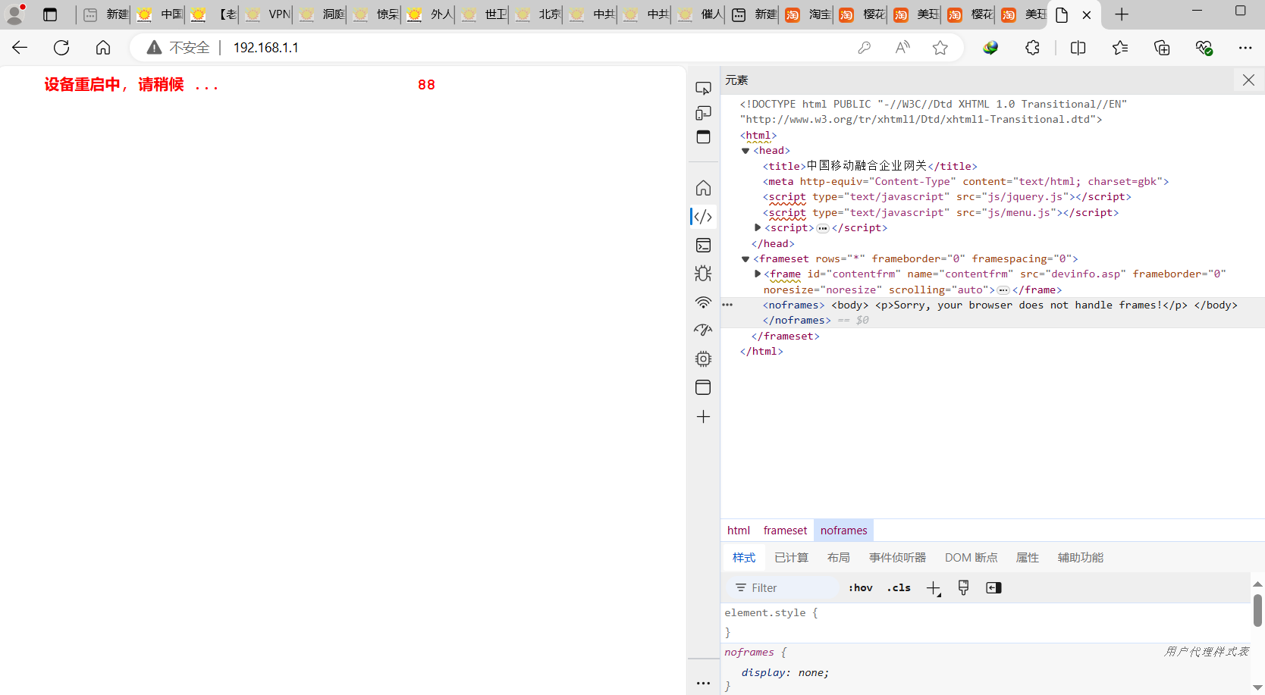This screenshot has height=695, width=1265.
Task: Switch to 布局 layout tab
Action: 838,558
